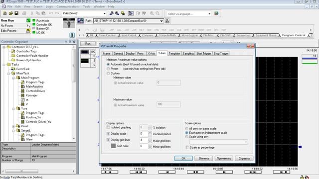Open the File menu
The image size is (319, 179).
click(x=9, y=6)
